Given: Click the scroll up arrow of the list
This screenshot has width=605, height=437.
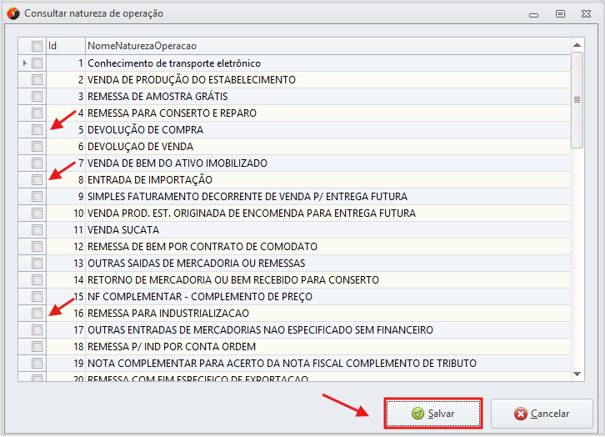Looking at the screenshot, I should pyautogui.click(x=577, y=45).
